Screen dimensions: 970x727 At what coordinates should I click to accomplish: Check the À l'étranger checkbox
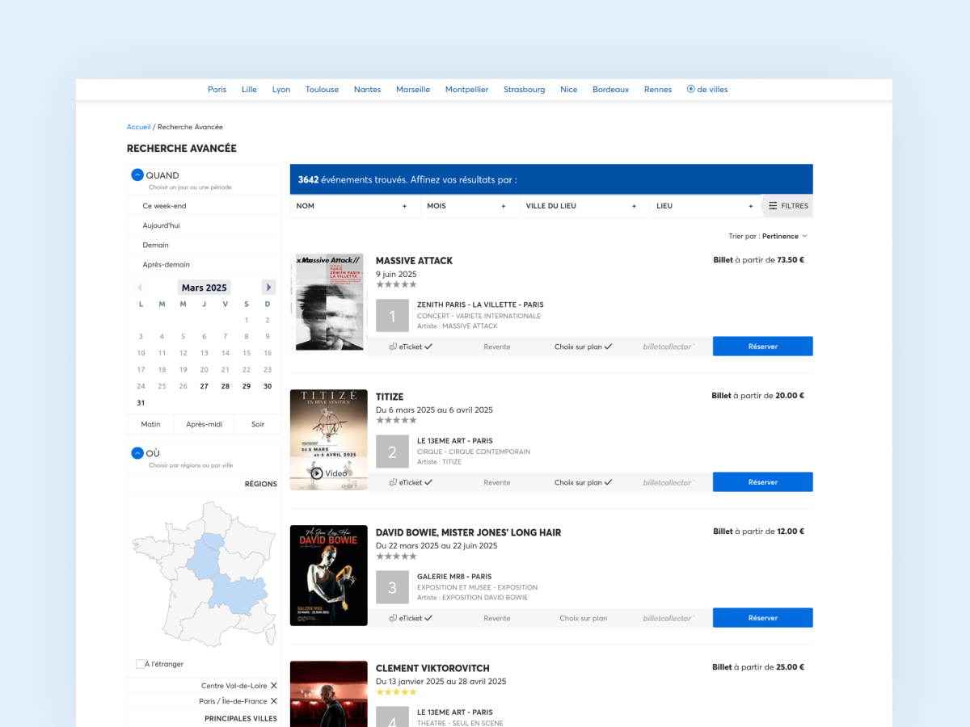click(x=141, y=664)
